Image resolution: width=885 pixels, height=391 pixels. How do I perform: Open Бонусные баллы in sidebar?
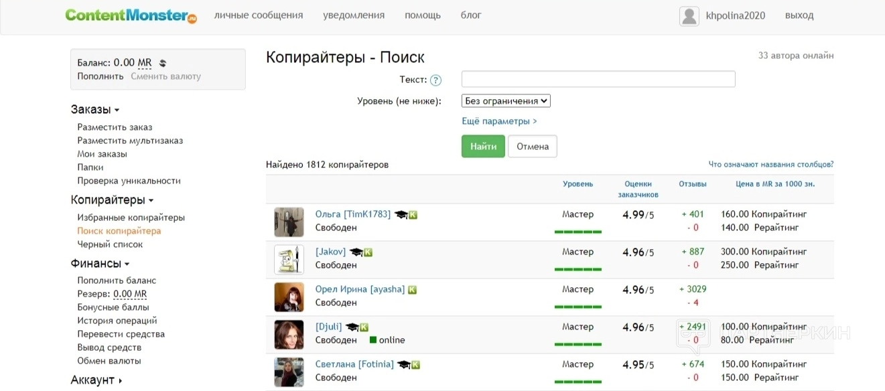tap(113, 307)
